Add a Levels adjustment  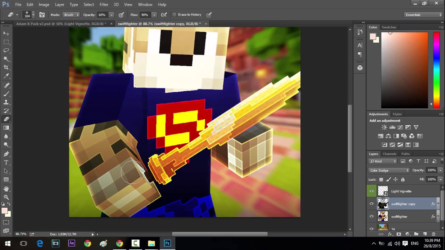[392, 127]
